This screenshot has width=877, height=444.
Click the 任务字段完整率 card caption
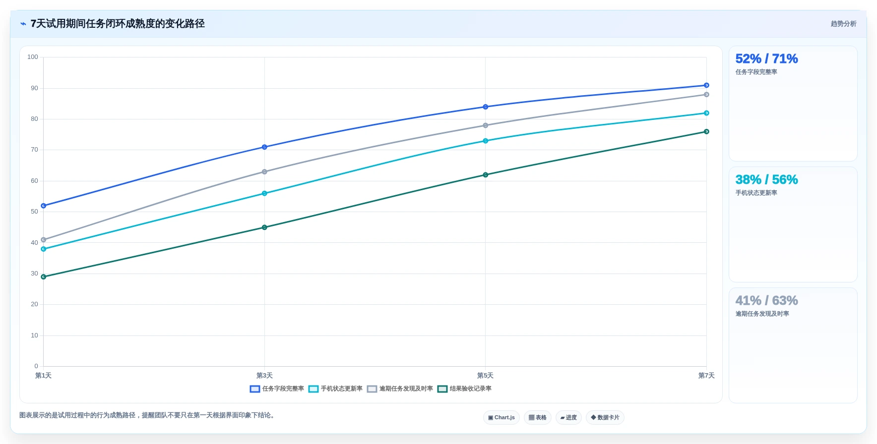click(x=756, y=72)
